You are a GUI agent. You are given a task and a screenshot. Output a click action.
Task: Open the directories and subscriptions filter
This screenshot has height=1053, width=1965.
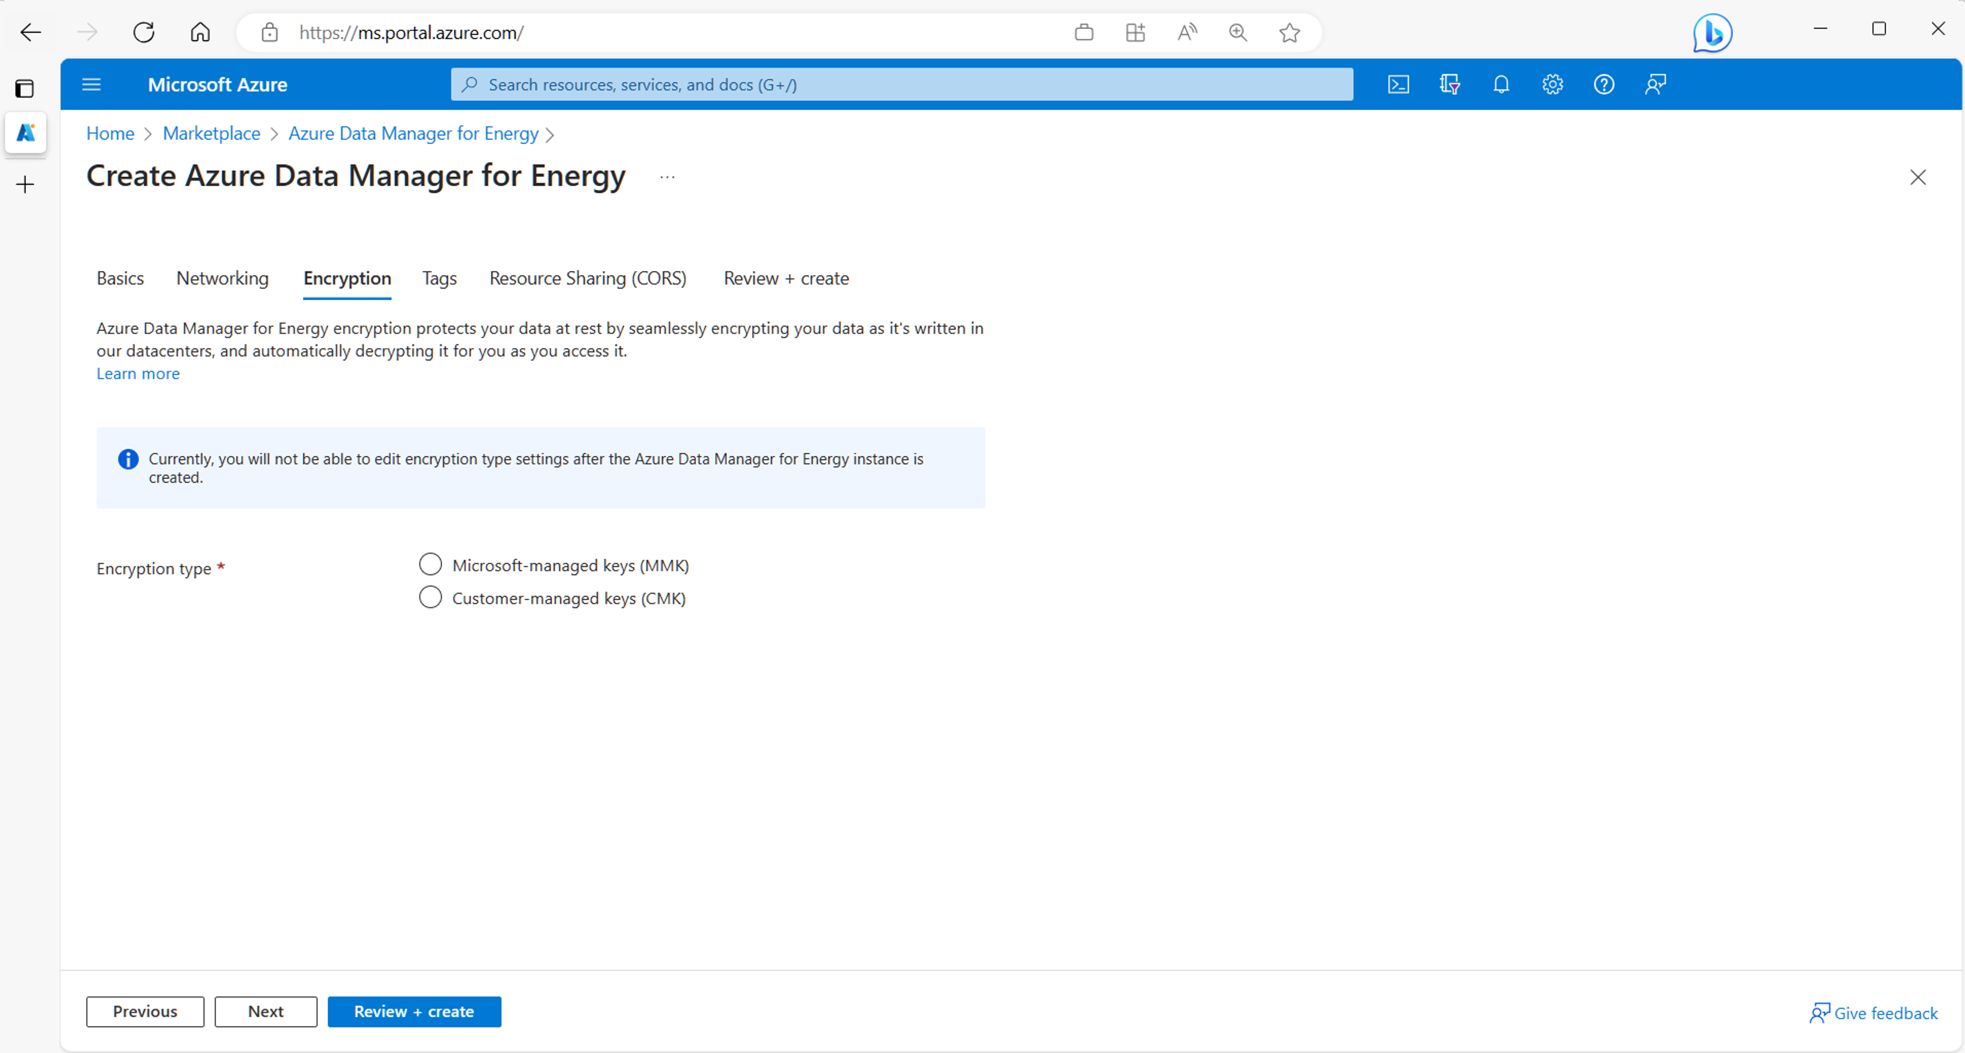tap(1449, 84)
